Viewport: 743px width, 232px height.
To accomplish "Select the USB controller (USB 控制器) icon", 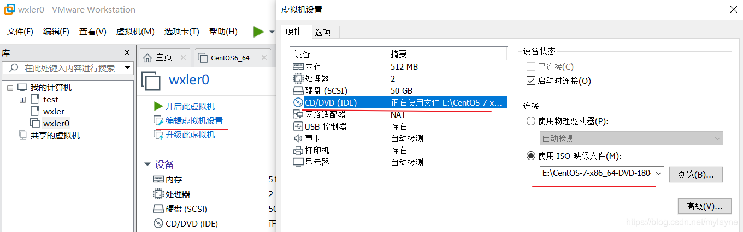I will [298, 126].
